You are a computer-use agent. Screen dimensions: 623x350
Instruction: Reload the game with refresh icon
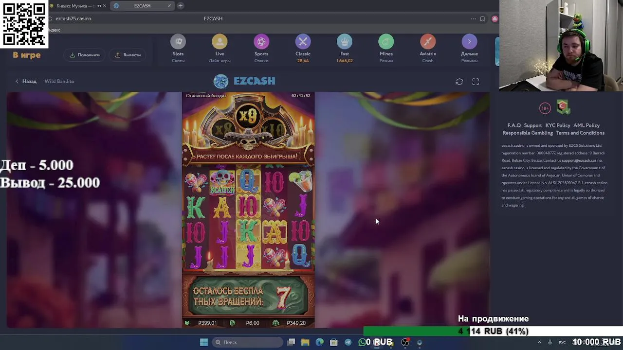[x=459, y=82]
